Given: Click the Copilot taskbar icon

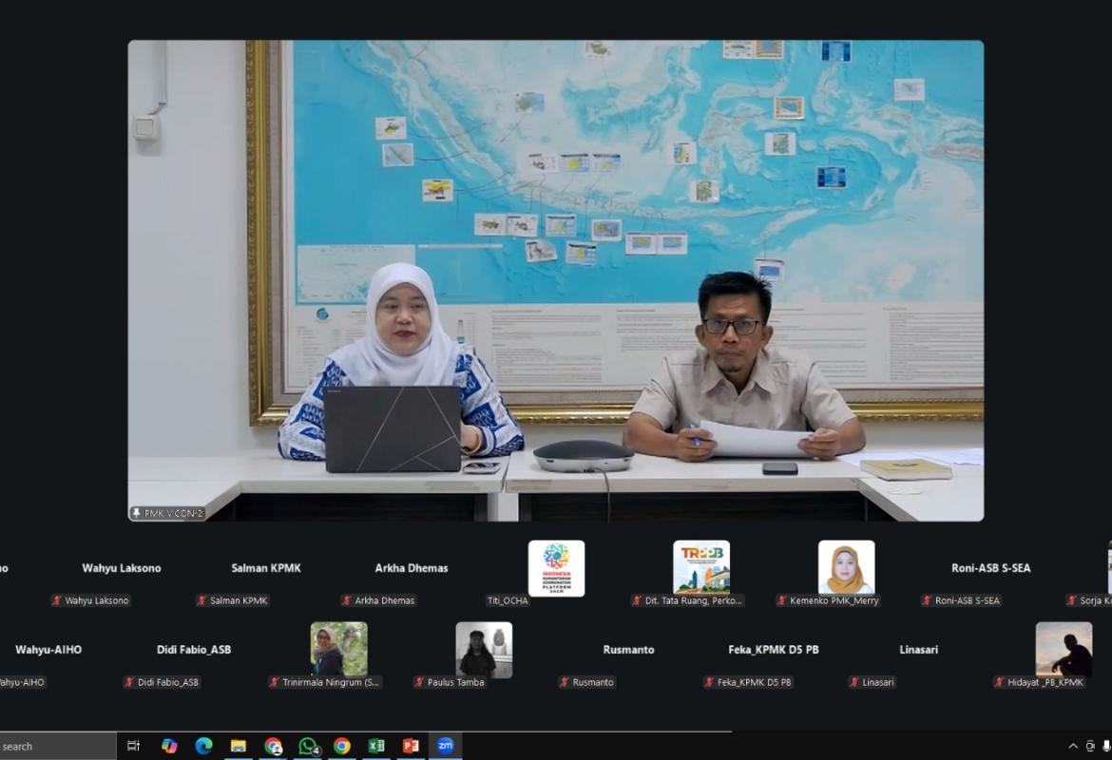Looking at the screenshot, I should tap(169, 746).
